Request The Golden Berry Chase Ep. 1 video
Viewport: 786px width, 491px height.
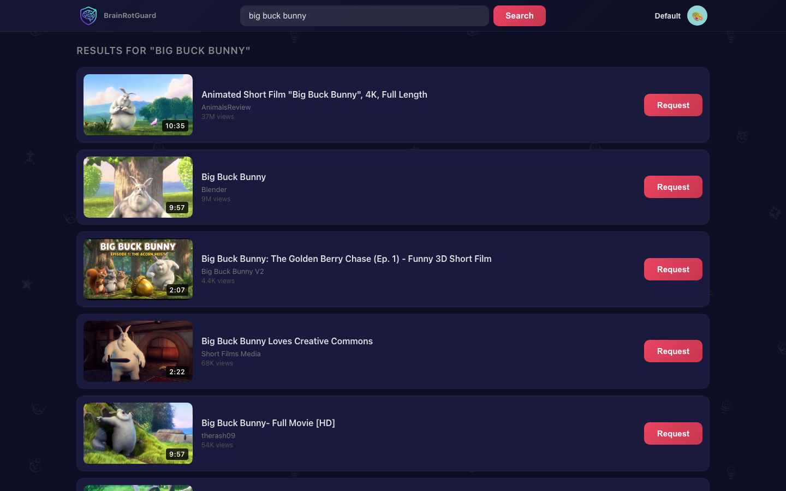pyautogui.click(x=673, y=270)
